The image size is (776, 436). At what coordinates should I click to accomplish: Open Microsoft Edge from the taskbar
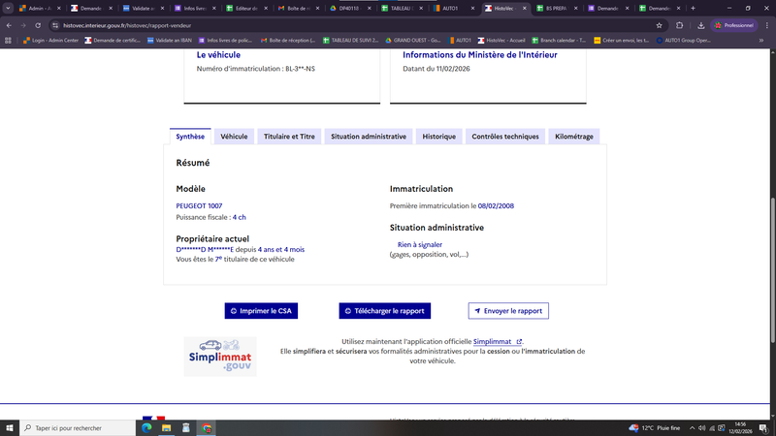click(x=145, y=427)
